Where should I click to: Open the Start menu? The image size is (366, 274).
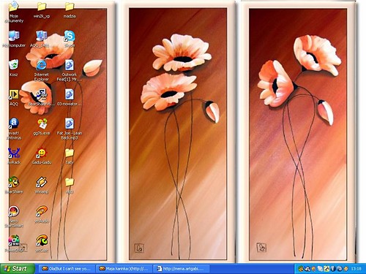tap(17, 269)
